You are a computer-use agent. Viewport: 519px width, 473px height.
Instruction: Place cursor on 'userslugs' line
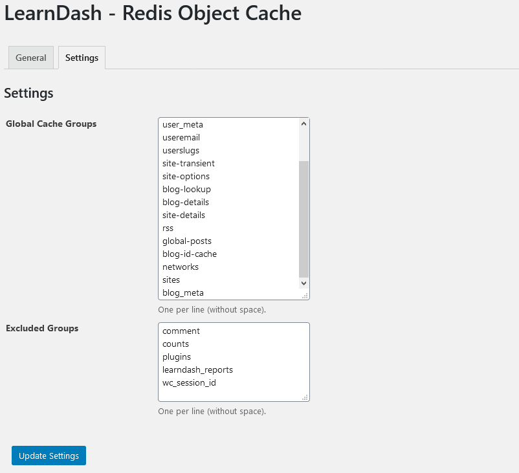[x=181, y=151]
